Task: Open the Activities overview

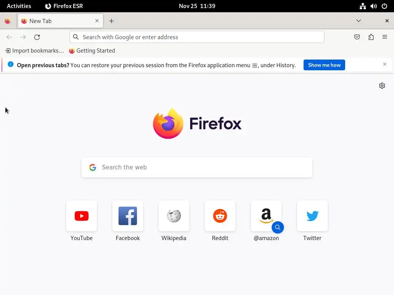Action: [19, 6]
